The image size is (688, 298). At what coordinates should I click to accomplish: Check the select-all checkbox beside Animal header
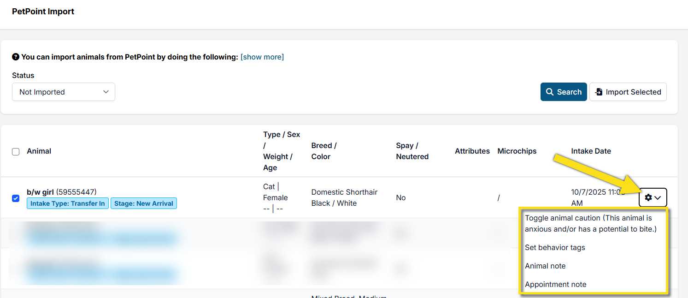[16, 152]
